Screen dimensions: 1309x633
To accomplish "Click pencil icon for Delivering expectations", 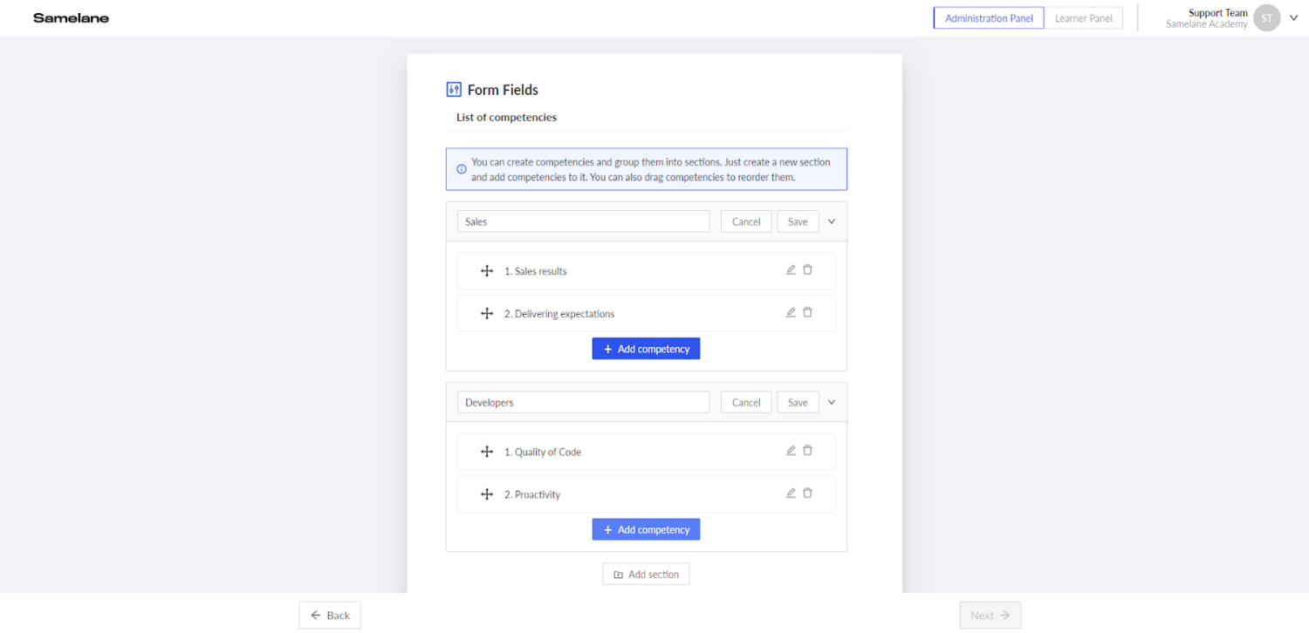I will [791, 313].
